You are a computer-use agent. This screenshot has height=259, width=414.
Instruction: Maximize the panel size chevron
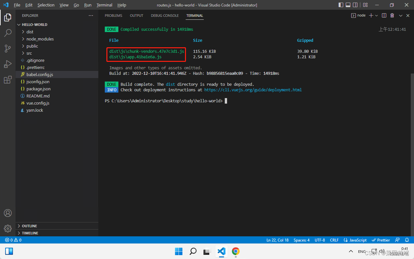[x=400, y=15]
